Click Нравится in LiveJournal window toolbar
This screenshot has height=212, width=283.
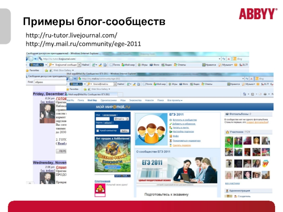tap(209, 65)
